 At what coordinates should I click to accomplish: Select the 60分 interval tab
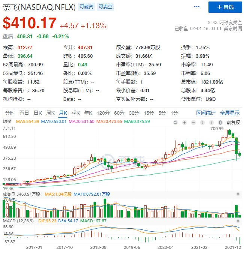tap(119, 113)
